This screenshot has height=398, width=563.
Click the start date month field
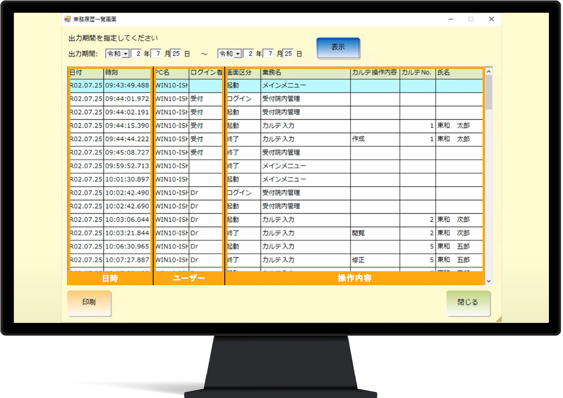click(x=157, y=54)
